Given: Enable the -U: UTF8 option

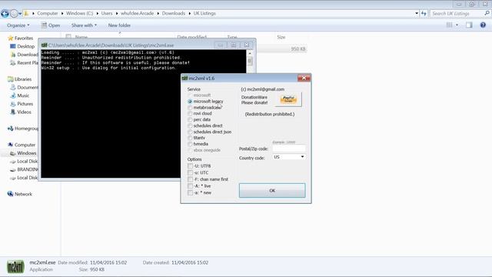Looking at the screenshot, I should click(190, 166).
